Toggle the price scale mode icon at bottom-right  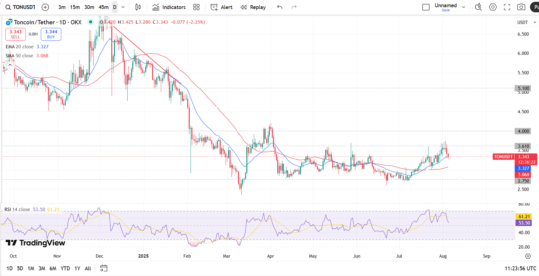point(528,256)
